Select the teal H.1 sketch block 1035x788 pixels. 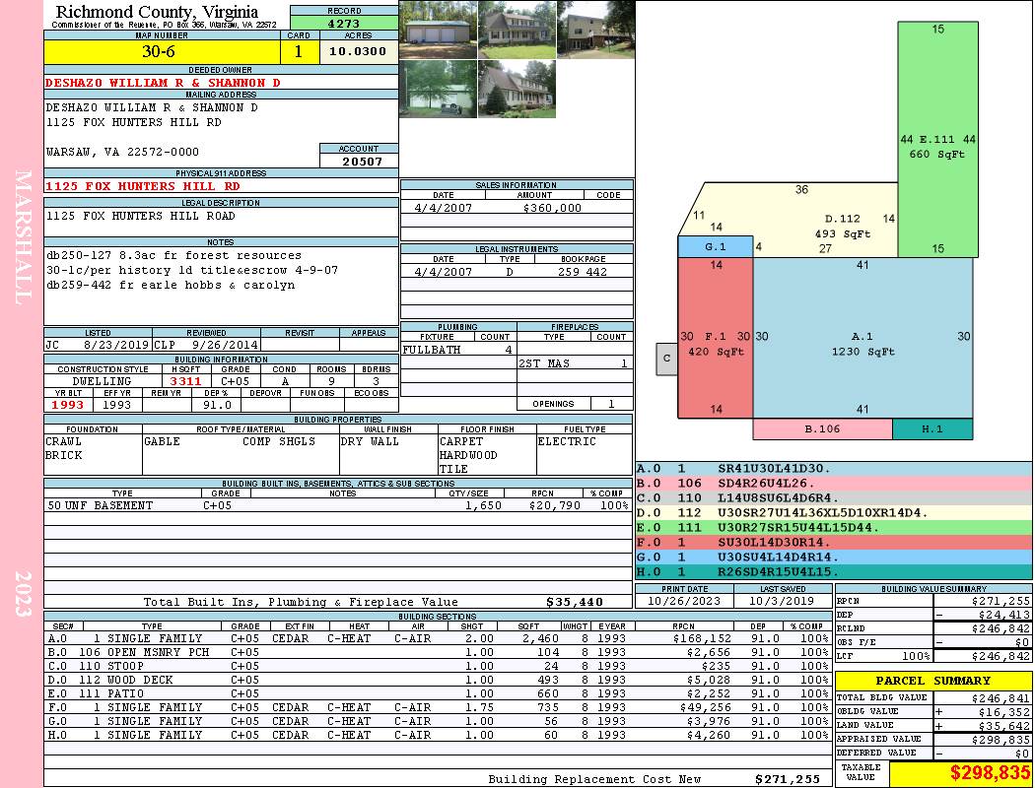[932, 428]
